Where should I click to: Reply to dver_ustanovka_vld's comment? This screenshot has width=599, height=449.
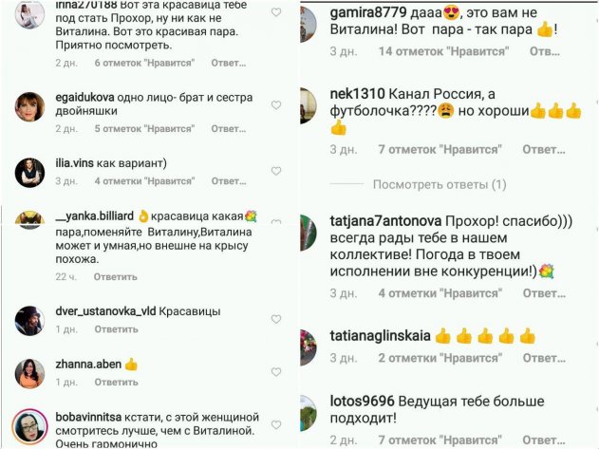click(116, 329)
